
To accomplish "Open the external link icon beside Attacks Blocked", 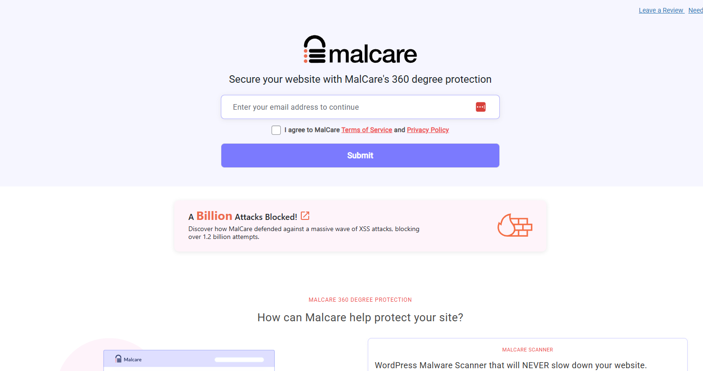I will (x=305, y=216).
